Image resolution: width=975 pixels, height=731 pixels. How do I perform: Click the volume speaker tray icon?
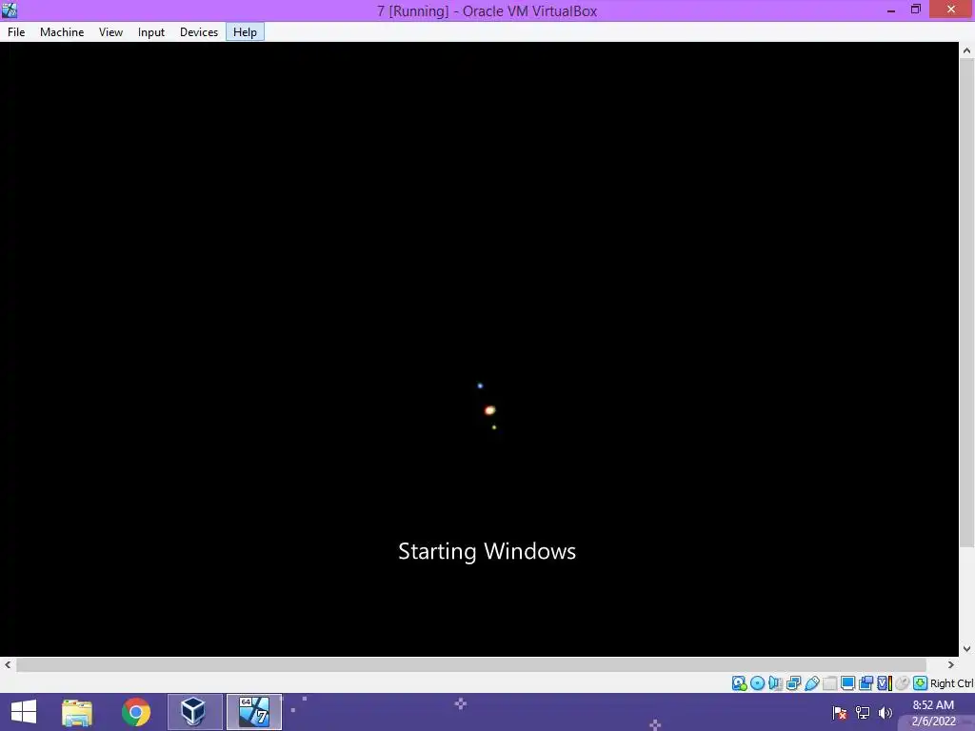coord(885,713)
